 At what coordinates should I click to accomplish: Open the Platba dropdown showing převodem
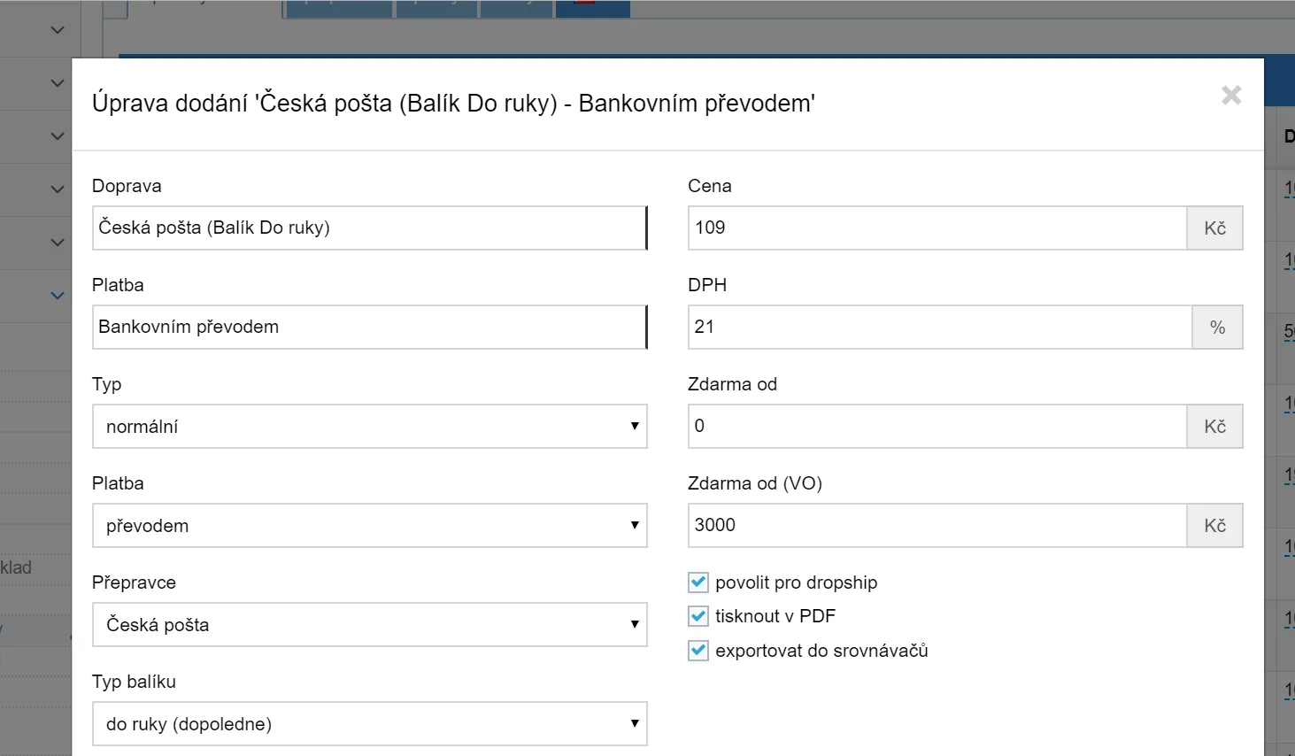(x=370, y=526)
